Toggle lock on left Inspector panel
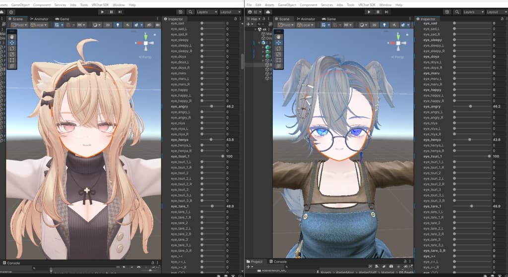The width and height of the screenshot is (508, 277). [236, 19]
